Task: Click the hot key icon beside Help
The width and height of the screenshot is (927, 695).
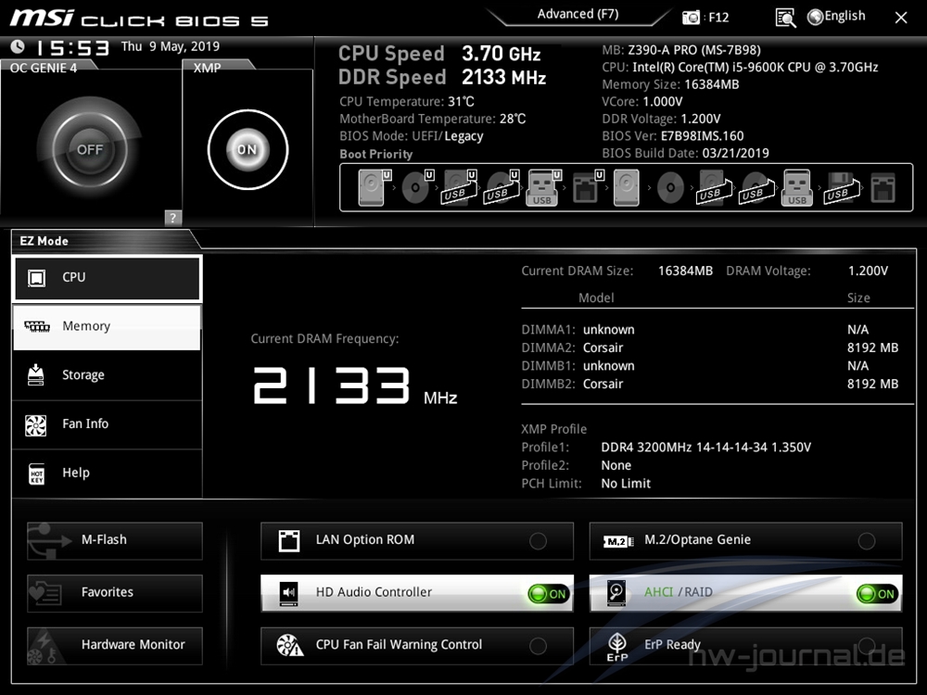Action: point(37,474)
